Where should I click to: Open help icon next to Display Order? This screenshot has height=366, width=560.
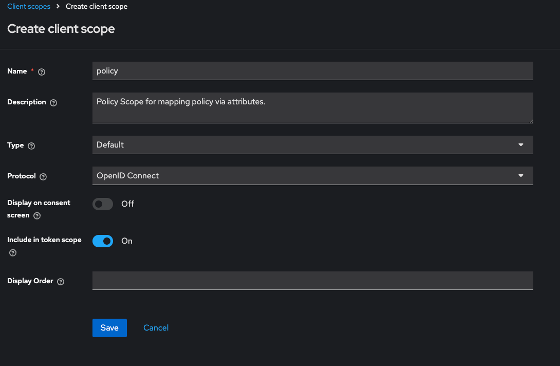[x=61, y=281]
